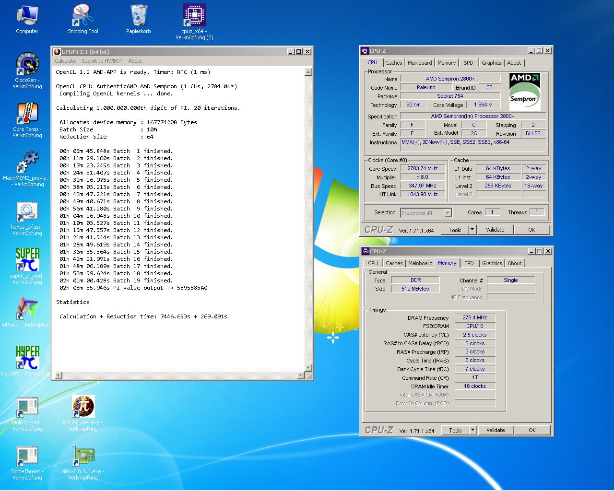Switch to Graphics tab in upper CPU-Z
Image resolution: width=614 pixels, height=491 pixels.
492,63
